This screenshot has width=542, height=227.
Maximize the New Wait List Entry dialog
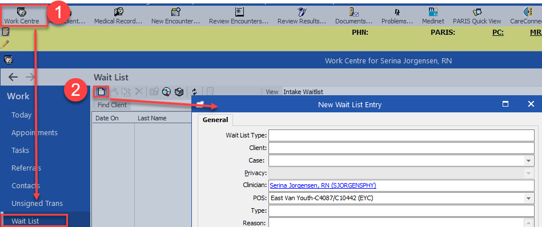tap(505, 104)
